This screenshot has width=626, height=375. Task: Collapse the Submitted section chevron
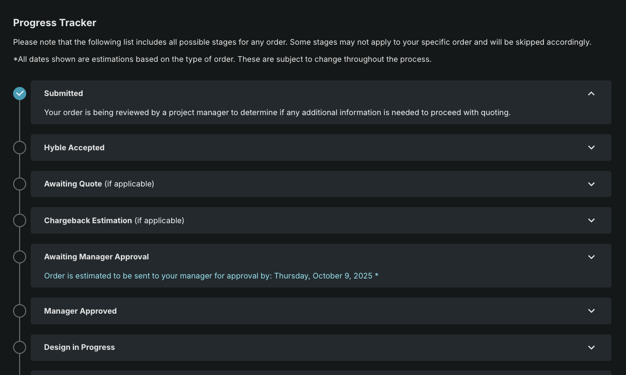click(591, 93)
